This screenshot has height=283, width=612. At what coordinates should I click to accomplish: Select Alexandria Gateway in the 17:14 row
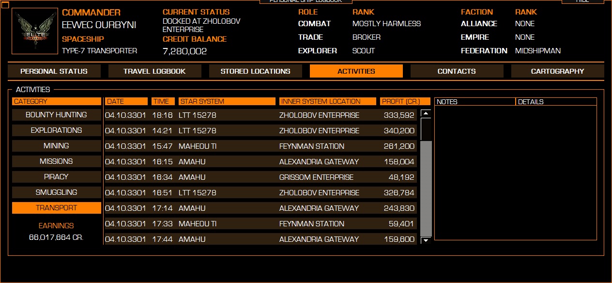(x=319, y=208)
